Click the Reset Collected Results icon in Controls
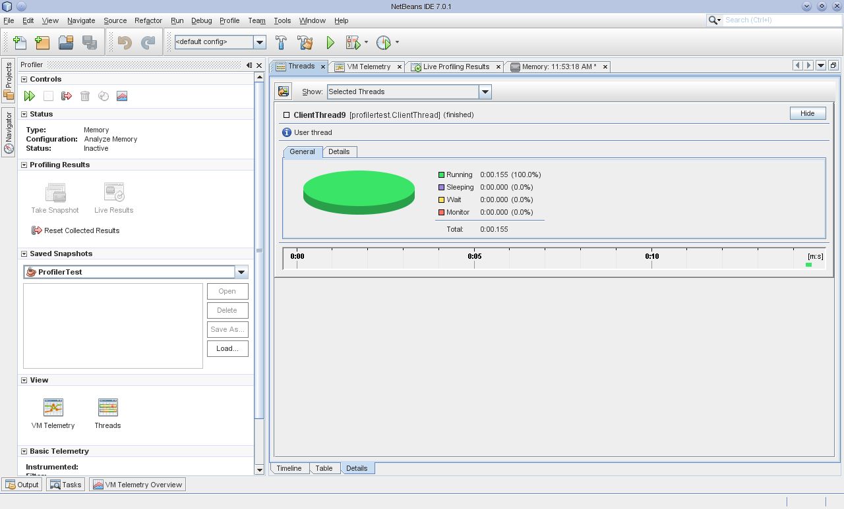 click(x=67, y=96)
